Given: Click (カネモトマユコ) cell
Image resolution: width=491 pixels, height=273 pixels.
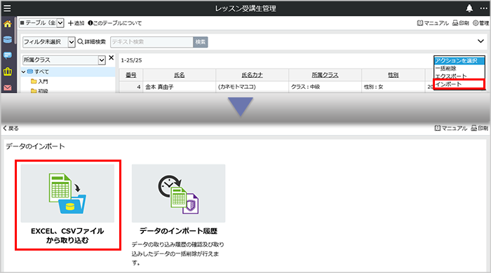Looking at the screenshot, I should coord(252,87).
